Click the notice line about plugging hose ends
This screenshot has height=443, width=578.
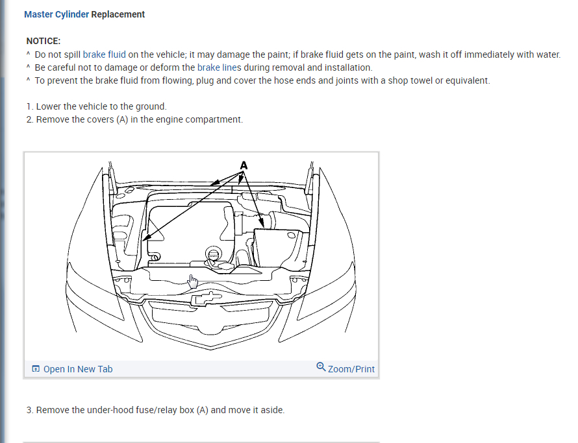258,80
